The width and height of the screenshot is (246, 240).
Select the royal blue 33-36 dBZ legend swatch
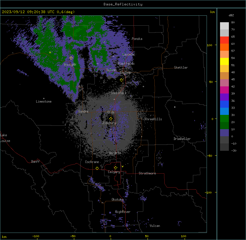point(224,104)
